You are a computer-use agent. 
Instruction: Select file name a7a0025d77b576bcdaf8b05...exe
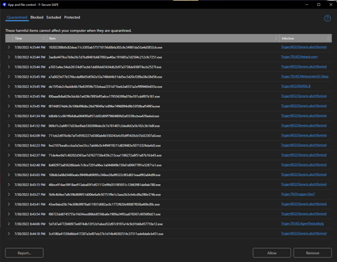pos(105,77)
